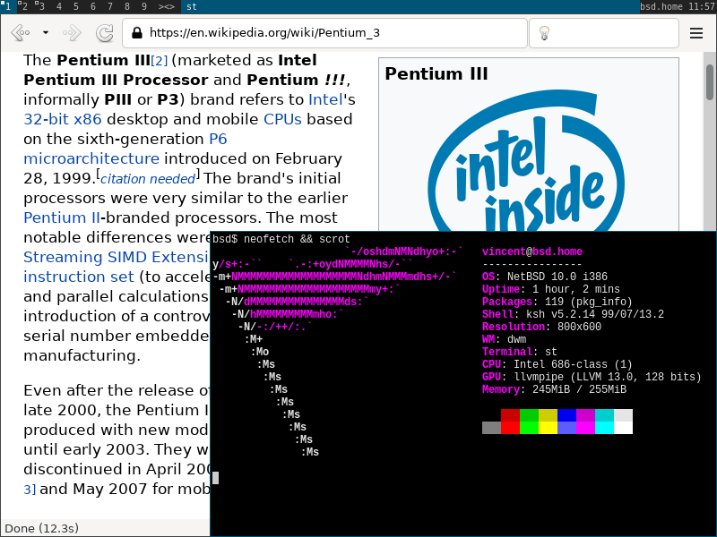Viewport: 717px width, 537px height.
Task: Reload the current page
Action: pos(105,33)
